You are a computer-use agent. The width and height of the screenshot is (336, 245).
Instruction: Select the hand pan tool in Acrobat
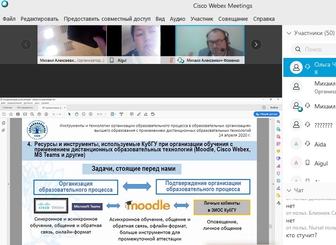pos(76,114)
